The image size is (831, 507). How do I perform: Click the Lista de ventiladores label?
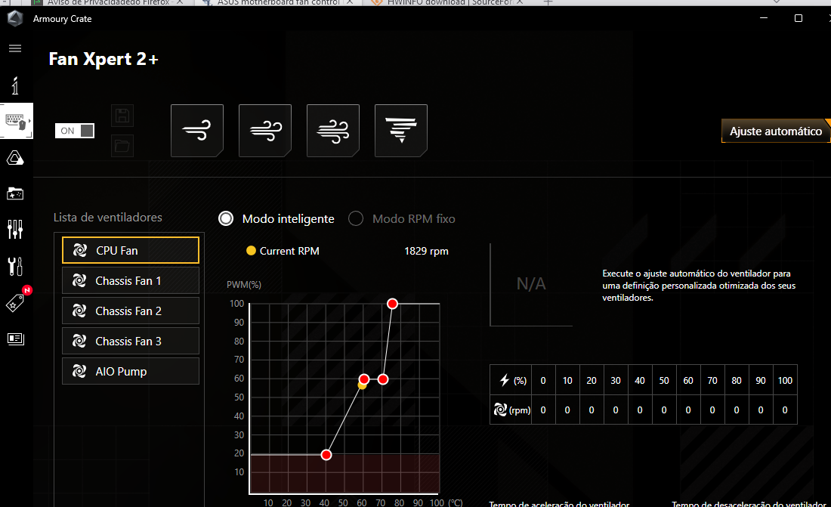tap(107, 218)
